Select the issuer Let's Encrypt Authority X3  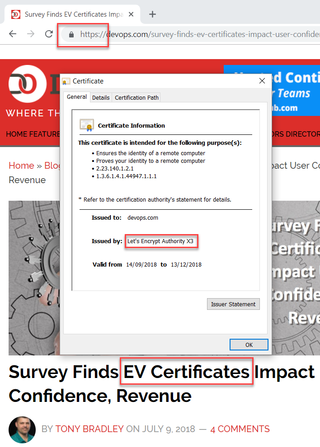[x=160, y=241]
